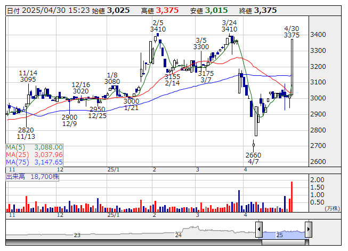The image size is (348, 251).
Task: Click the tallest red volume bar
Action: (292, 197)
